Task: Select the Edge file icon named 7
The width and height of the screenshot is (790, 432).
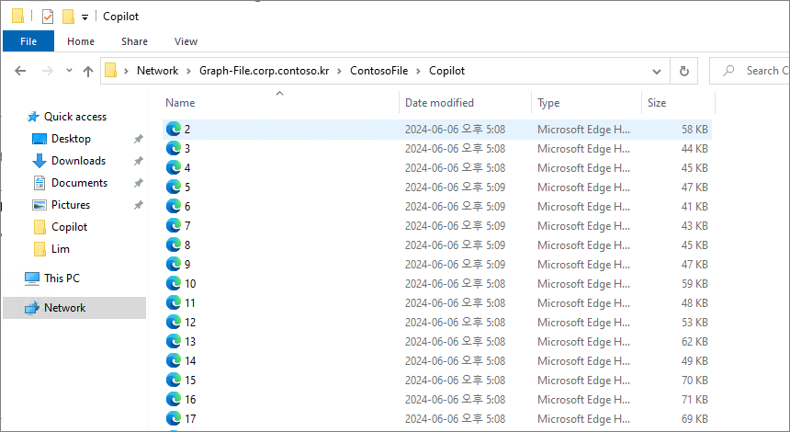Action: pyautogui.click(x=174, y=225)
